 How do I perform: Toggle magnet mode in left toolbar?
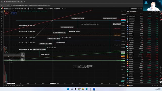(x=2, y=37)
